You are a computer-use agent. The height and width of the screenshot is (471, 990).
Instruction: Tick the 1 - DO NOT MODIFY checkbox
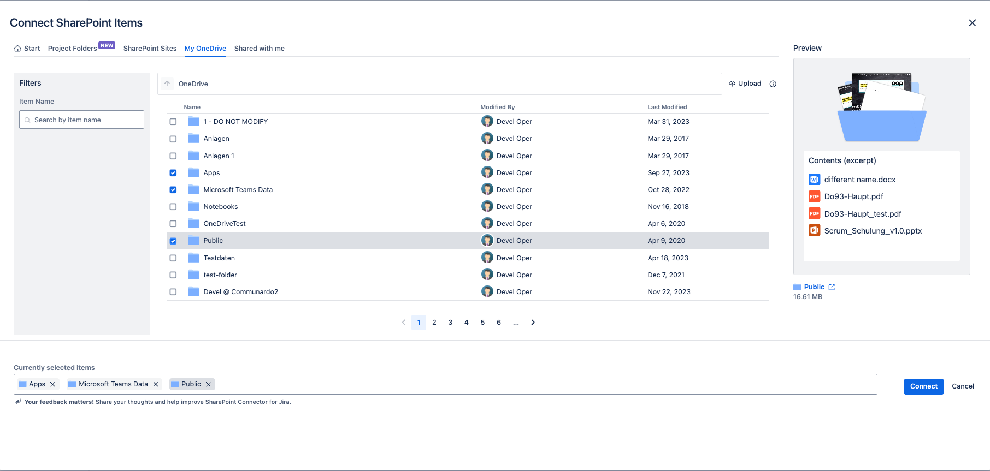point(173,122)
